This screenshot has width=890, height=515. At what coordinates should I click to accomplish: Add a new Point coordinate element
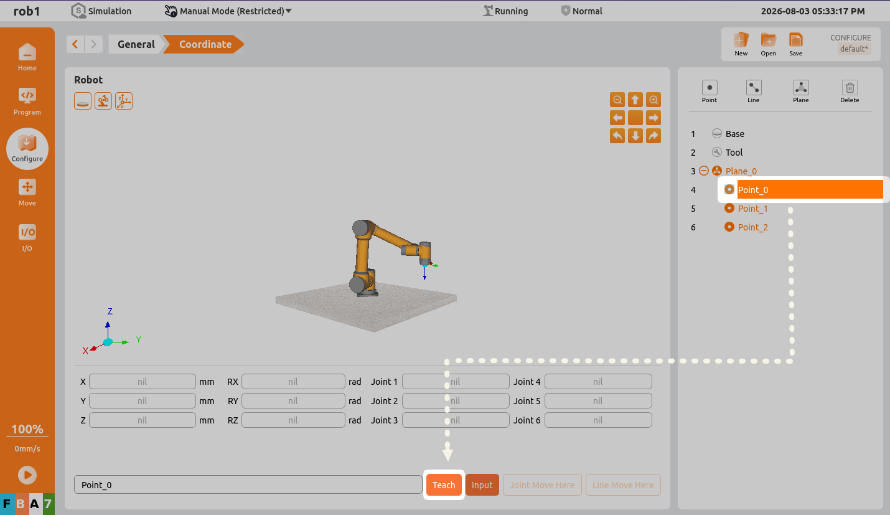click(x=710, y=92)
